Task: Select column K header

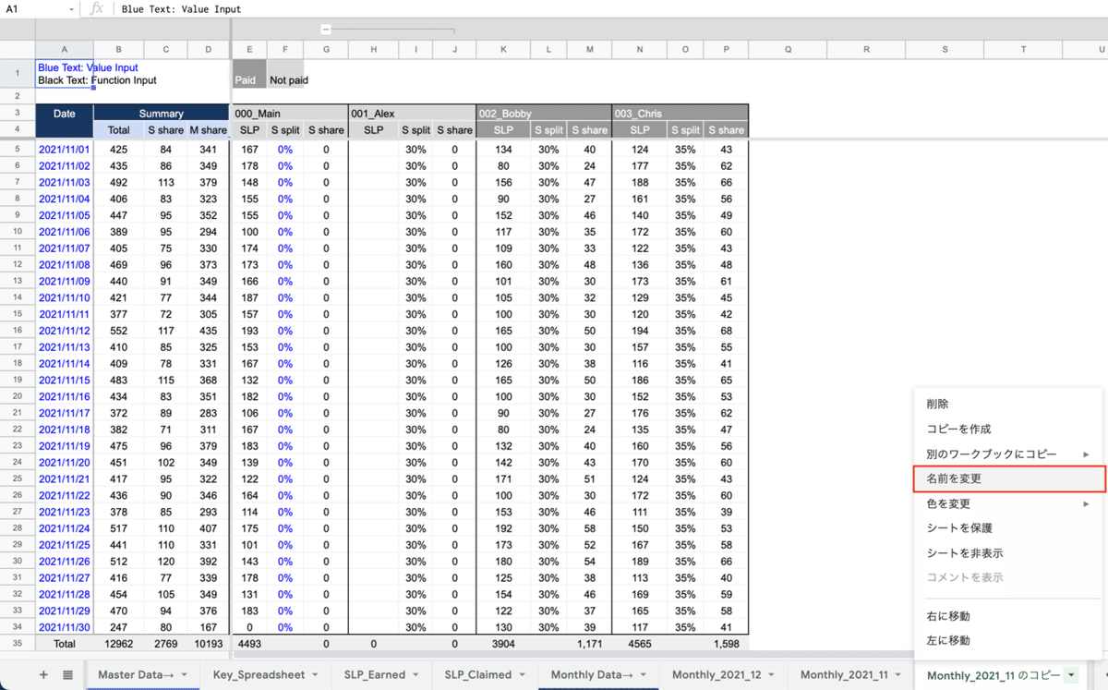Action: tap(503, 49)
